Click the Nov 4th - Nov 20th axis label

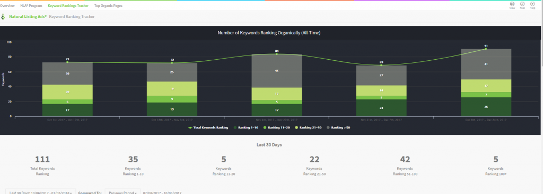pos(276,120)
